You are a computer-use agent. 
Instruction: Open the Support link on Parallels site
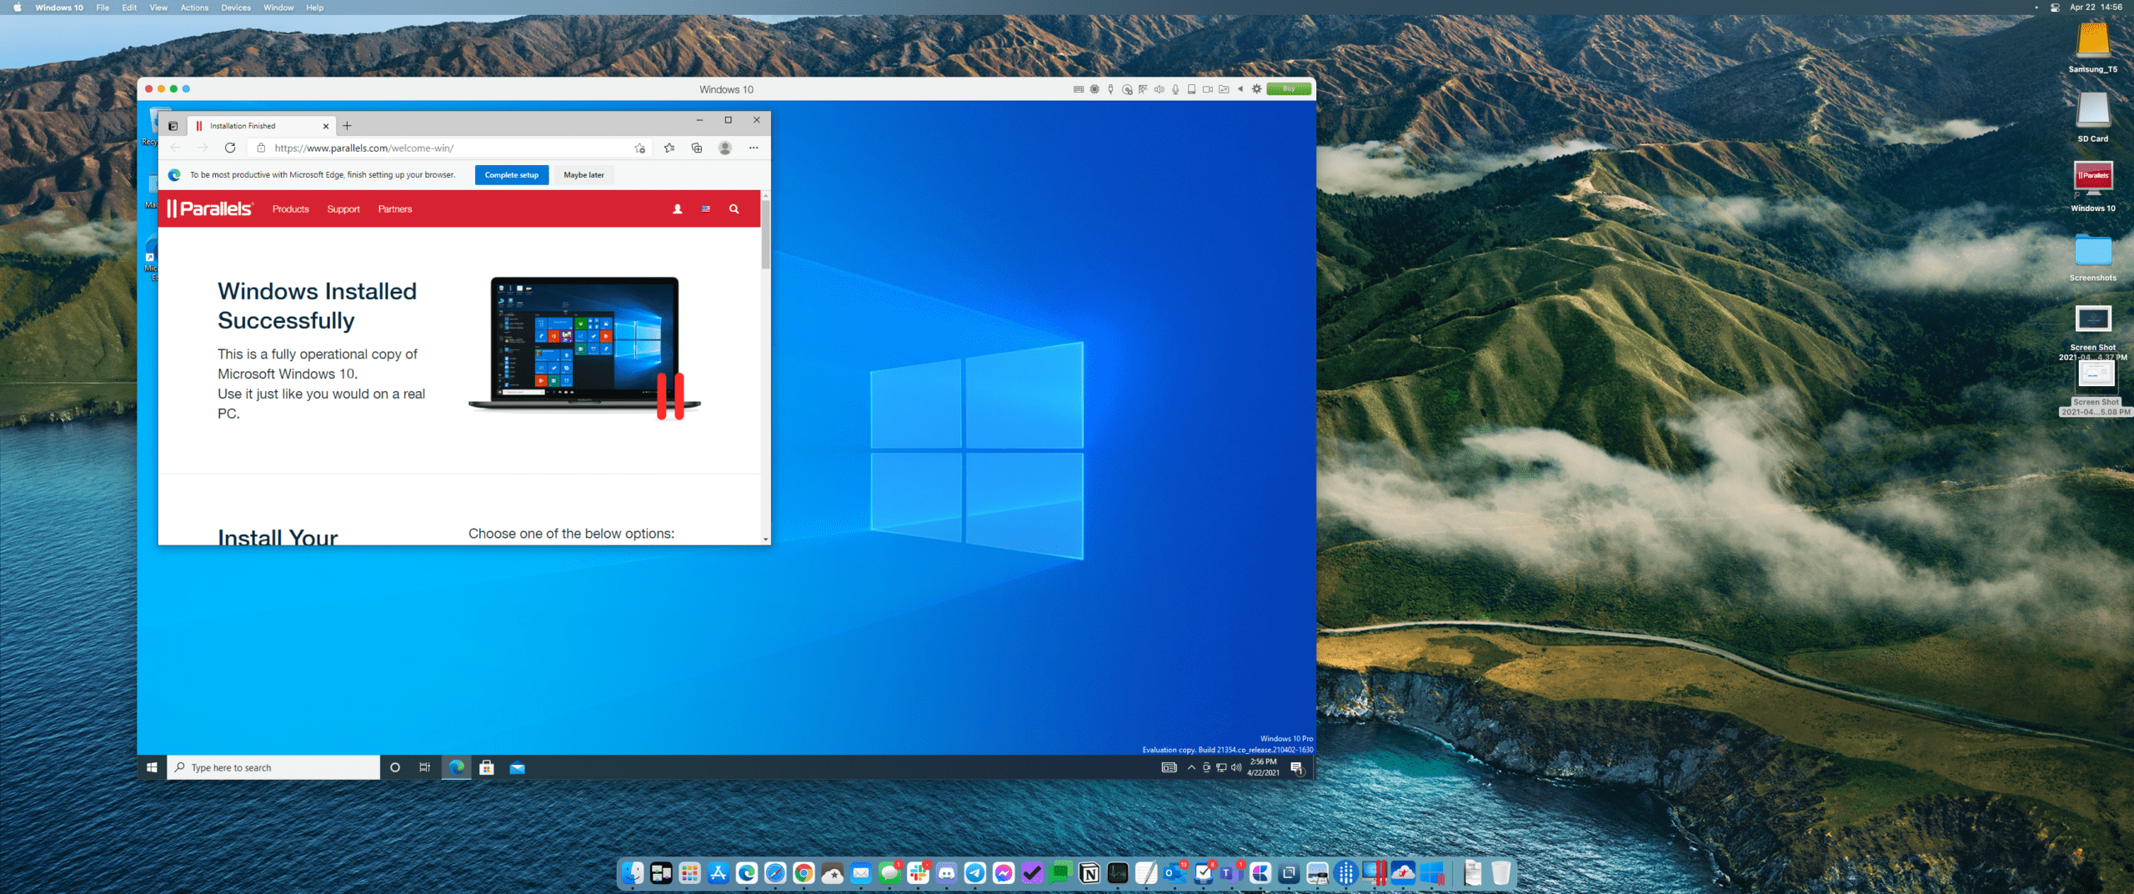click(343, 209)
